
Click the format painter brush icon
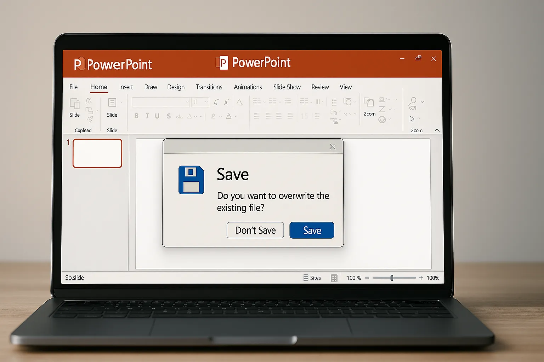coord(90,119)
